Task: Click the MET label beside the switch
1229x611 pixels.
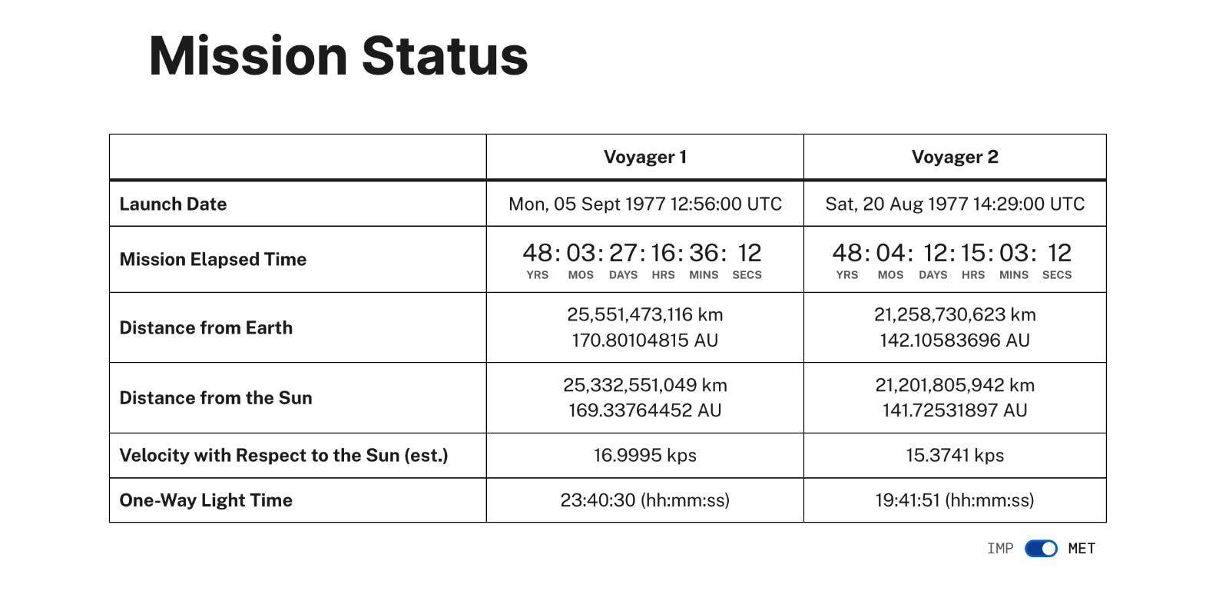Action: pyautogui.click(x=1082, y=548)
